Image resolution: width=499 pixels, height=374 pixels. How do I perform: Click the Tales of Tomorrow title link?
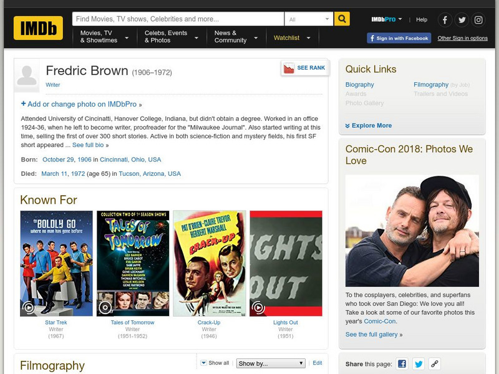132,322
